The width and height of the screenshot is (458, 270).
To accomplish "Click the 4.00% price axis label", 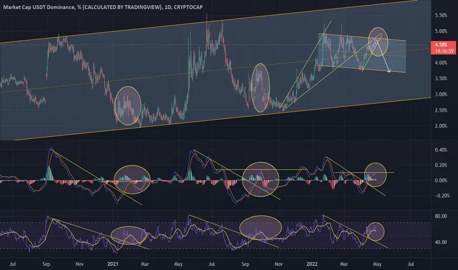I will tap(441, 62).
